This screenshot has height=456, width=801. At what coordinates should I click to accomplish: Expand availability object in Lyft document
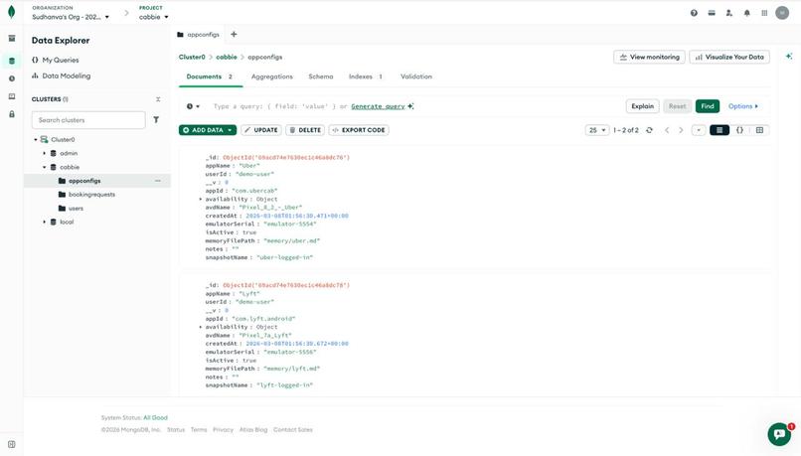click(x=201, y=327)
